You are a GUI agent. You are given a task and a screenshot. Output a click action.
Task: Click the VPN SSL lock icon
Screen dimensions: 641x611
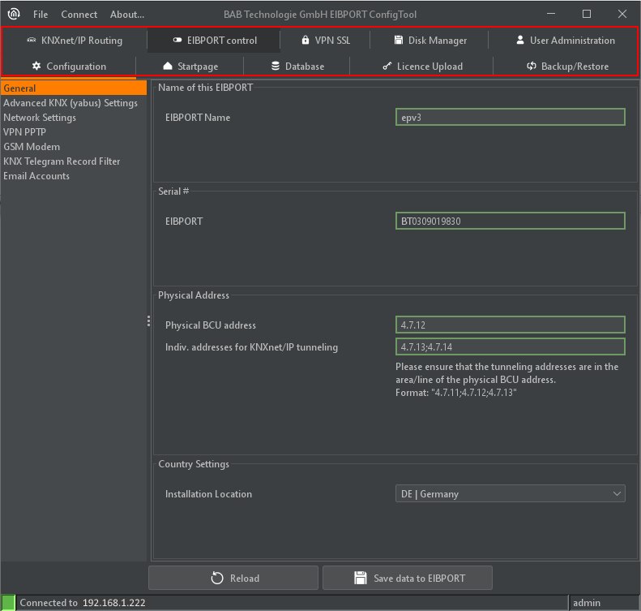click(x=305, y=41)
